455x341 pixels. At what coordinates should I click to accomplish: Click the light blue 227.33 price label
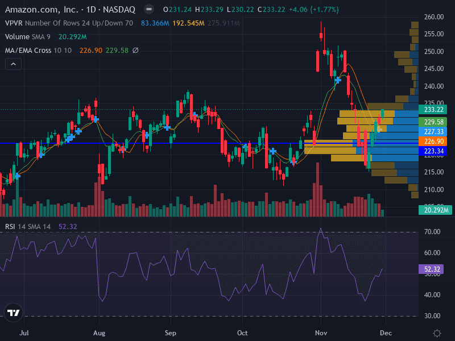(433, 132)
